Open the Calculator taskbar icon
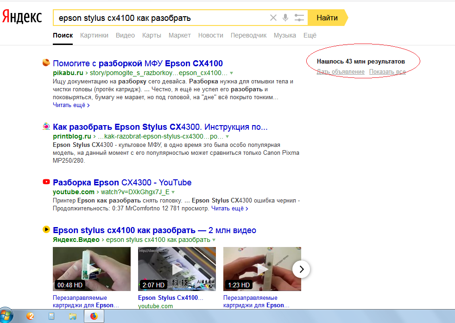The width and height of the screenshot is (455, 323). (51, 316)
